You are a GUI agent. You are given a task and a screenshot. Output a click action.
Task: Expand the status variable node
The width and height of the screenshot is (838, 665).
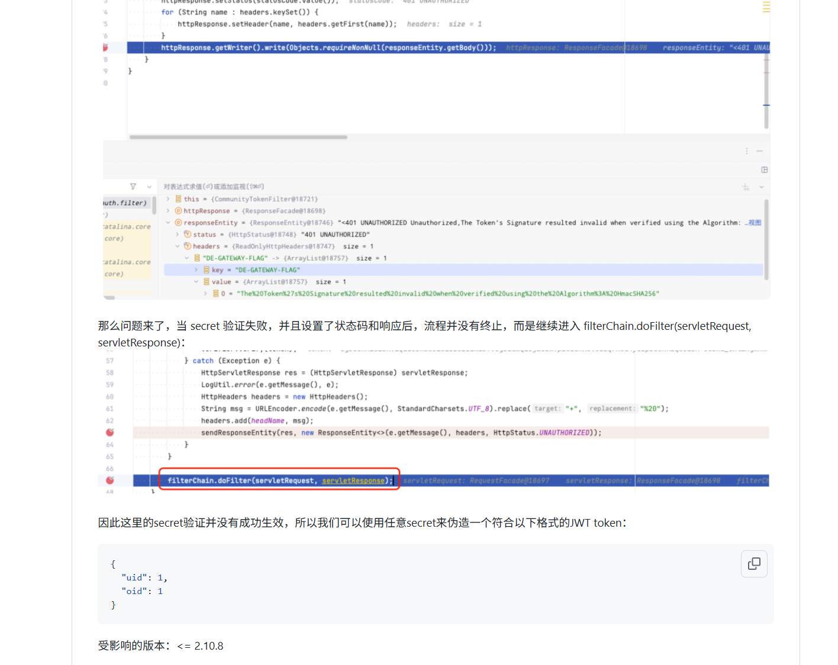(x=178, y=235)
